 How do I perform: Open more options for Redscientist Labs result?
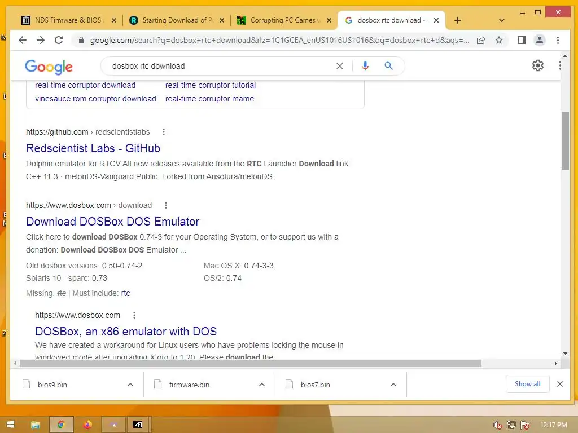(164, 132)
